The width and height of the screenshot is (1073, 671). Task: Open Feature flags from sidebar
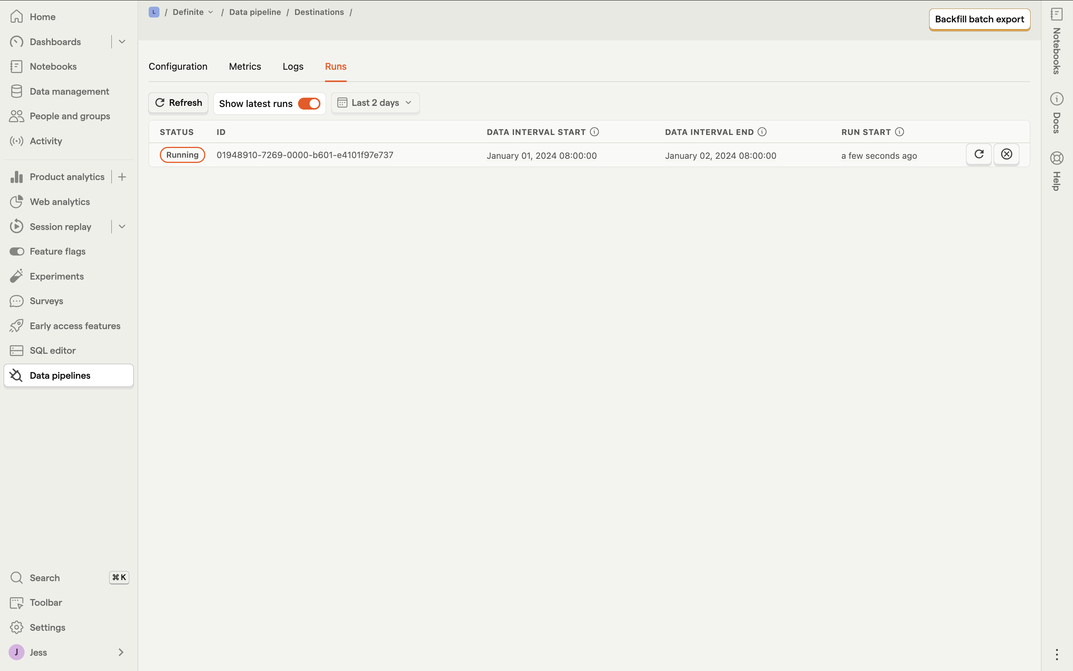[x=57, y=252]
